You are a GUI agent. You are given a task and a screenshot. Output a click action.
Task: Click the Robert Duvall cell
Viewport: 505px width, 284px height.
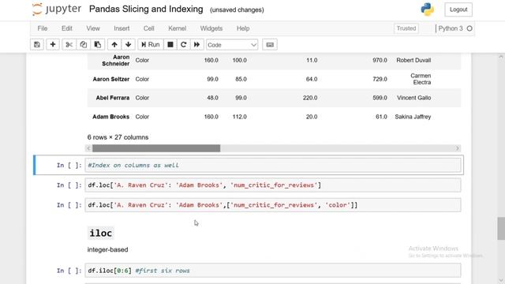coord(413,60)
